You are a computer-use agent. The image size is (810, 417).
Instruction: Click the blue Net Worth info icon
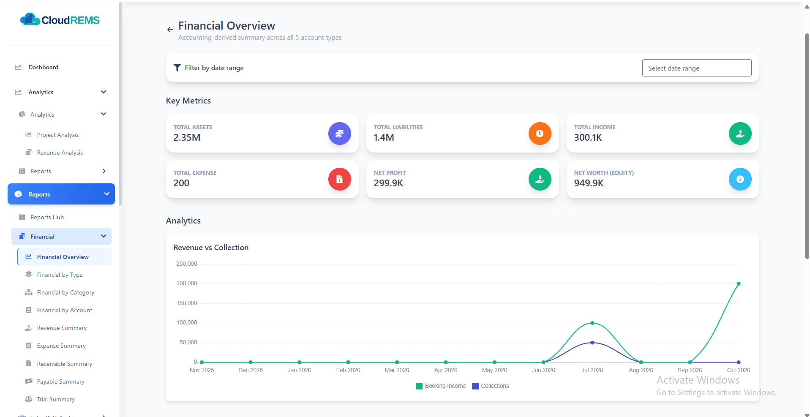click(x=740, y=179)
